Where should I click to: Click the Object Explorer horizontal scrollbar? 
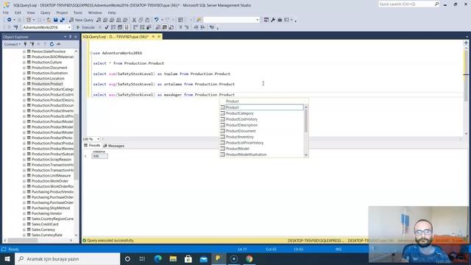point(23,240)
